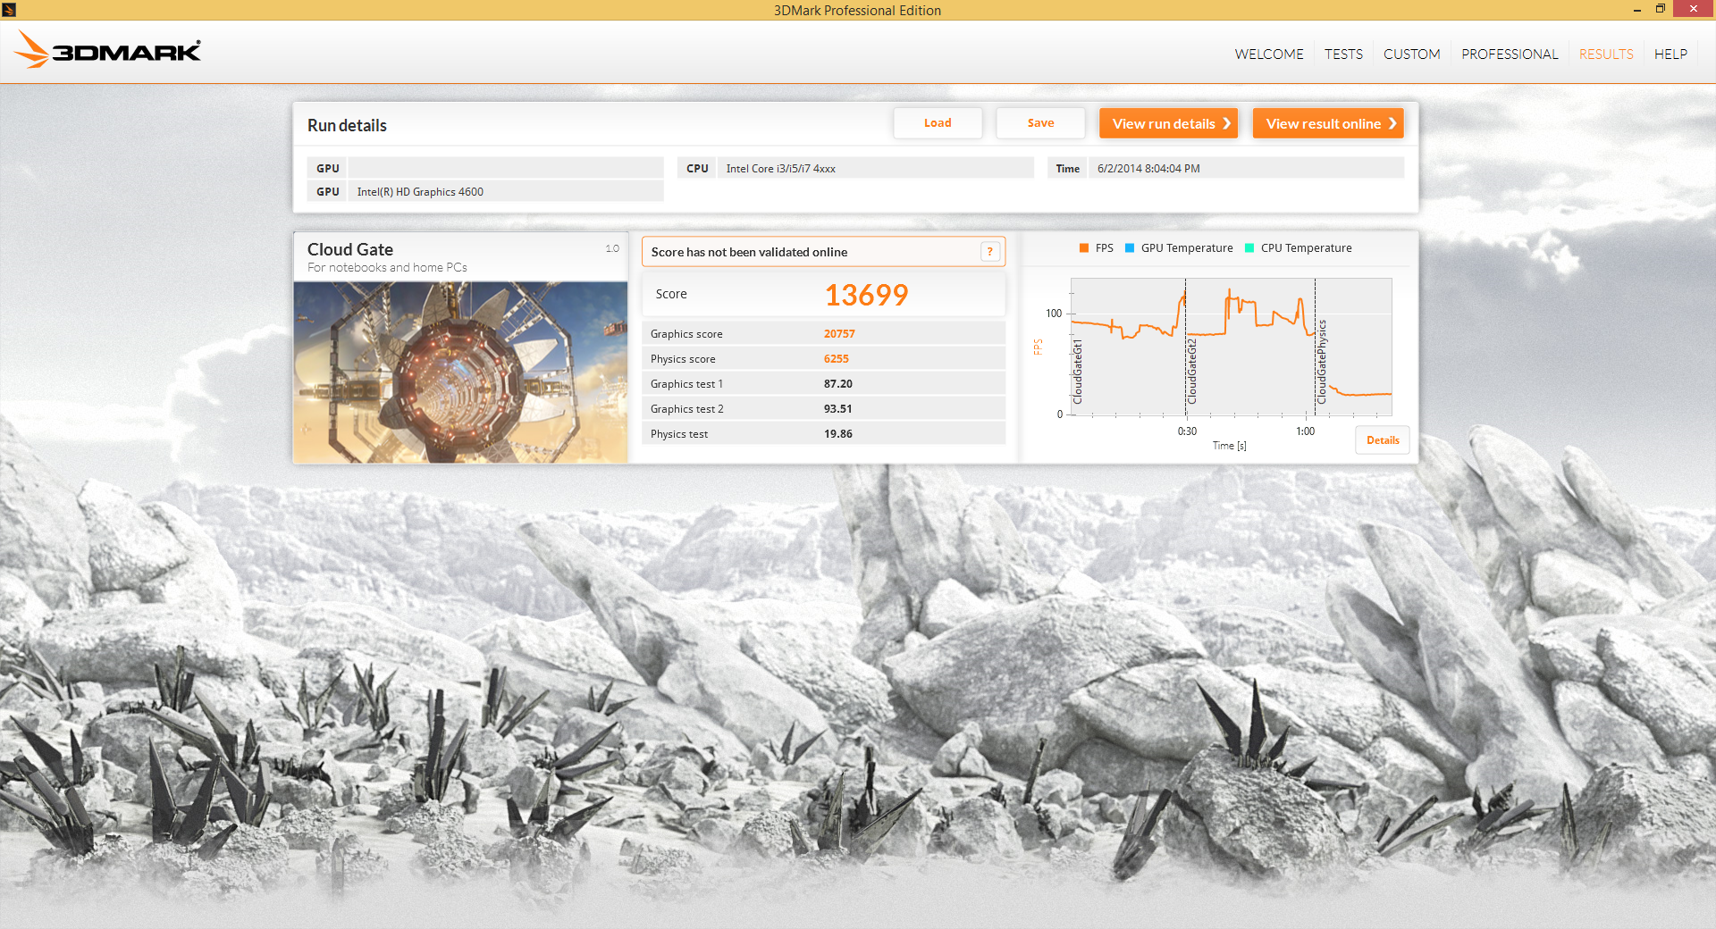1716x929 pixels.
Task: Close the 3DMark window
Action: coord(1693,9)
